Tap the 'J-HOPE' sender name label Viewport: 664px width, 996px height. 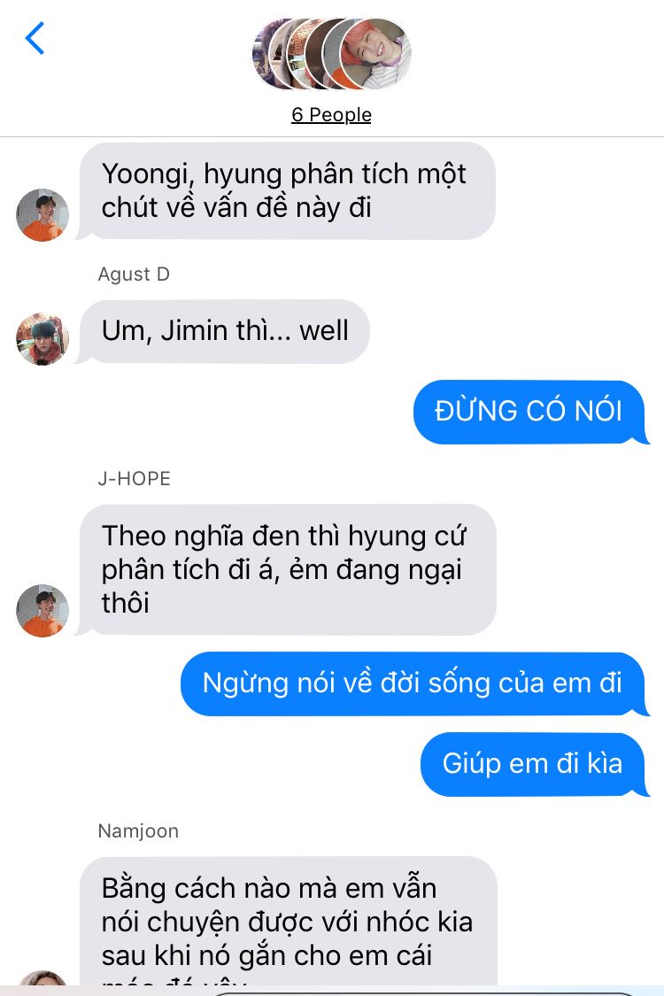(134, 478)
